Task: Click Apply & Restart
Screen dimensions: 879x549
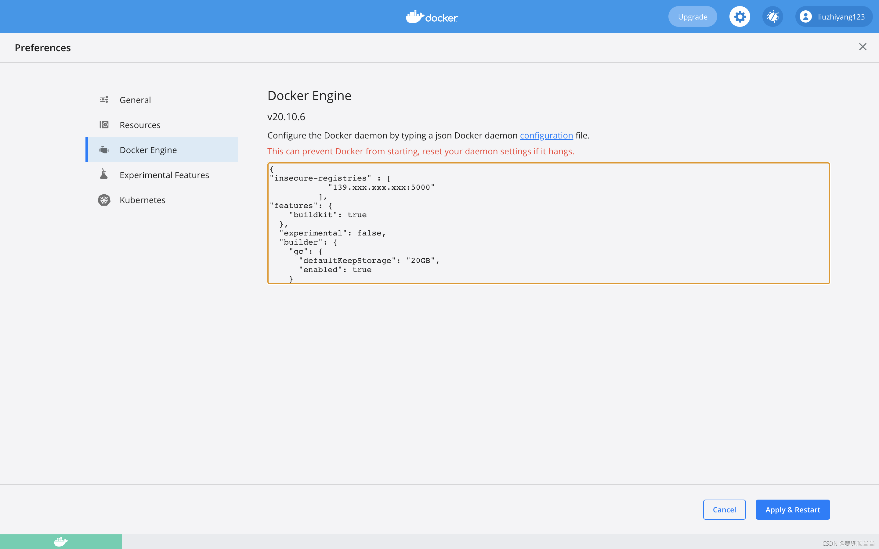Action: 793,509
